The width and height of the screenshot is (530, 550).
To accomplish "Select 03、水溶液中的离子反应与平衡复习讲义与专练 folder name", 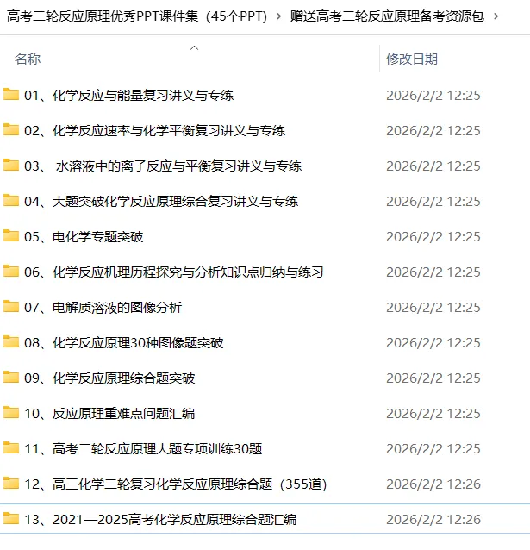I will click(x=163, y=166).
